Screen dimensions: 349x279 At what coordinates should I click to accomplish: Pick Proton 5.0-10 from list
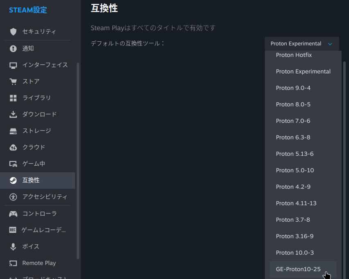[x=303, y=170]
